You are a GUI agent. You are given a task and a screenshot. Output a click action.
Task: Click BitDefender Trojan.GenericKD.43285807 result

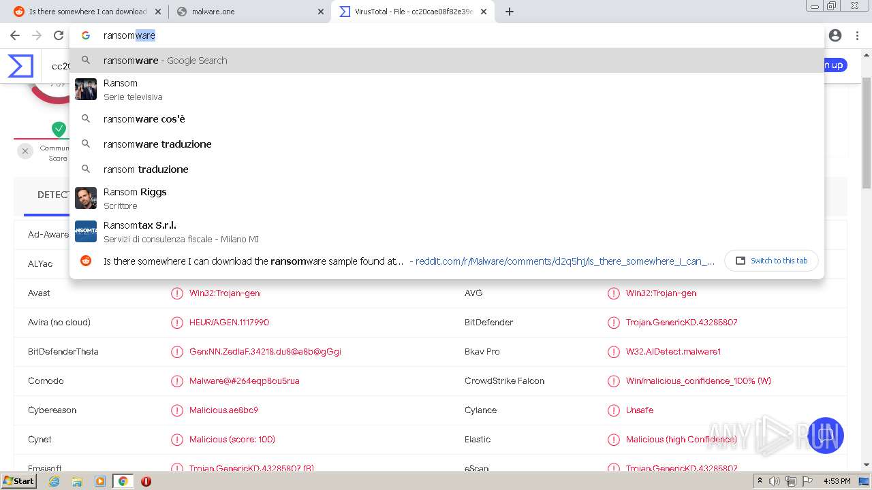click(x=681, y=323)
